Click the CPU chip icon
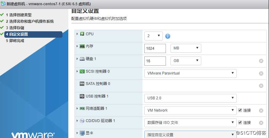269x138 pixels. 82,34
